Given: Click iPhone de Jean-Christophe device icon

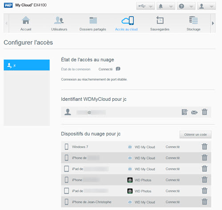Looking at the screenshot, I should pos(67,202).
